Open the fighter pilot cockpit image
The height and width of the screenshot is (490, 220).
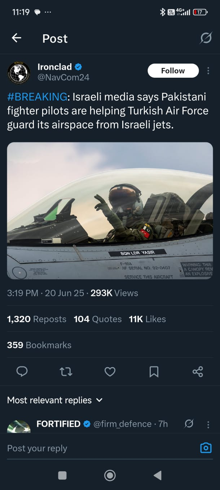pos(110,211)
